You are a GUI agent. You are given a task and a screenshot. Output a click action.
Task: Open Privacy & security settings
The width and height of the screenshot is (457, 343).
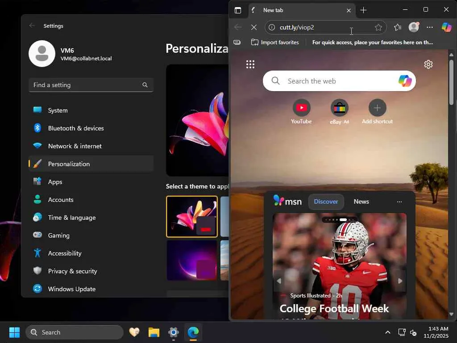91,271
